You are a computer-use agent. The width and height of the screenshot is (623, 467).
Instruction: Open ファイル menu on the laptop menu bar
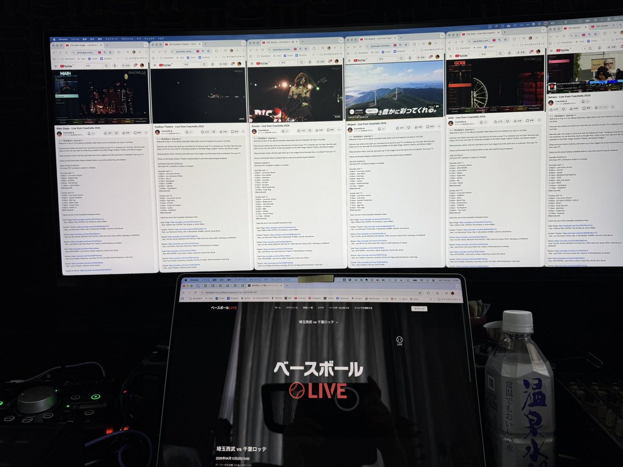click(205, 280)
